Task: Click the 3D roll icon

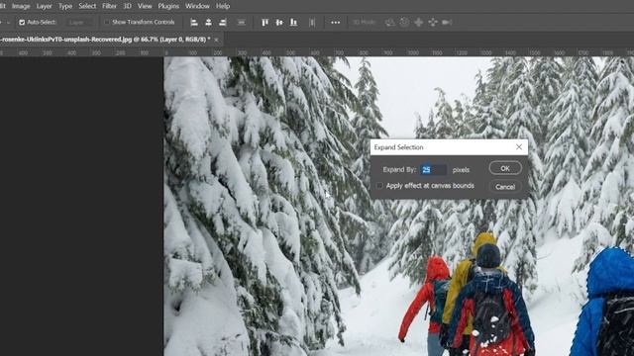Action: pyautogui.click(x=404, y=22)
